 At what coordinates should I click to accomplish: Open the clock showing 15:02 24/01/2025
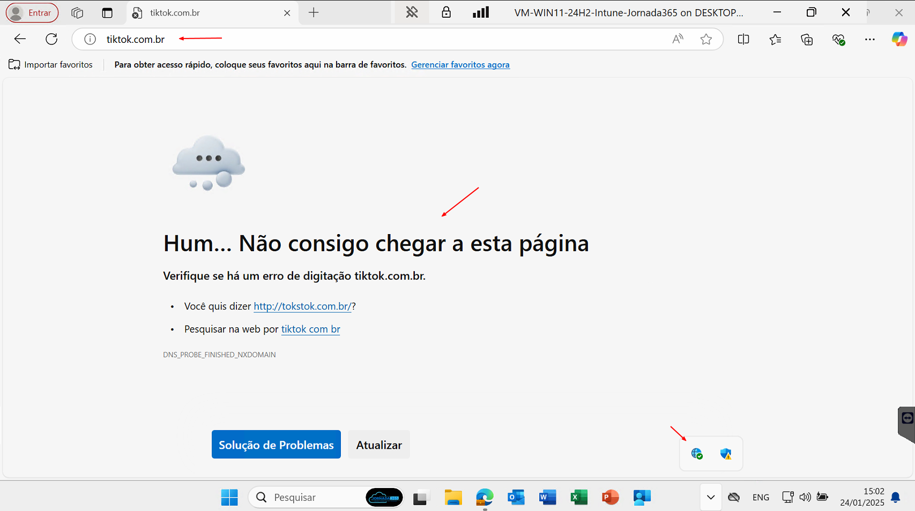click(x=862, y=497)
